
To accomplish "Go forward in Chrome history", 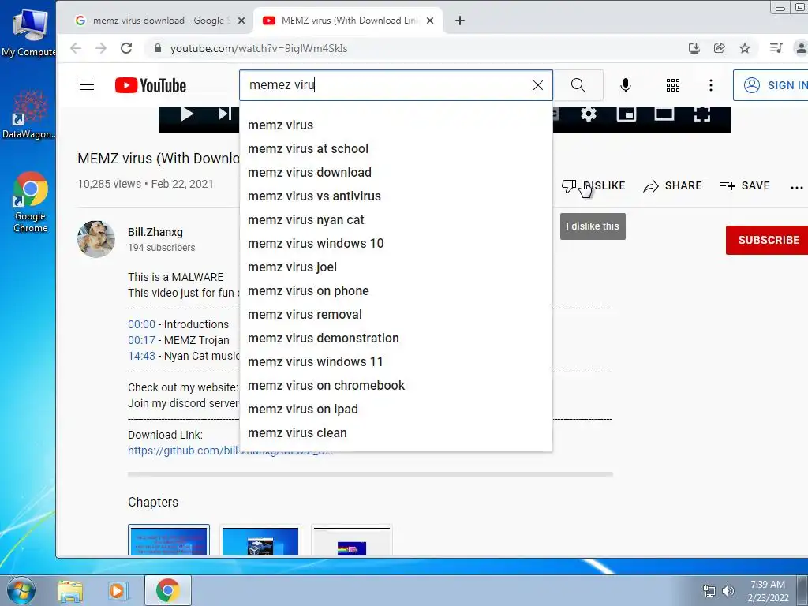I will pos(101,48).
